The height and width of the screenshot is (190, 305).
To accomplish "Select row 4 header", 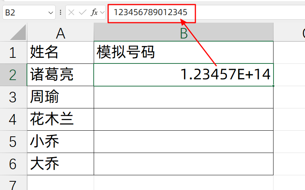I will coord(13,119).
